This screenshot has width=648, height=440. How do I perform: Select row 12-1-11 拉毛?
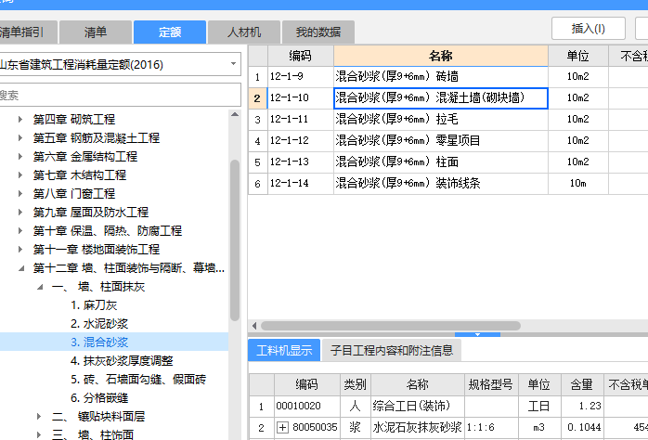click(448, 120)
